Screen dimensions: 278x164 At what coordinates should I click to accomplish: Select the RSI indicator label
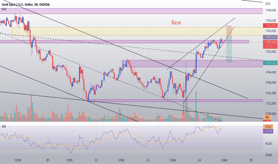[4, 126]
